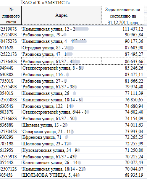Click the Адрес column header
Image resolution: width=147 pixels, height=179 pixels.
(61, 15)
